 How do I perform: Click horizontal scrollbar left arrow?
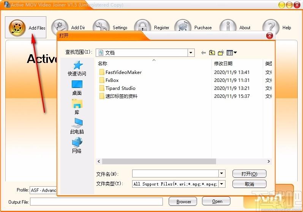click(x=99, y=162)
